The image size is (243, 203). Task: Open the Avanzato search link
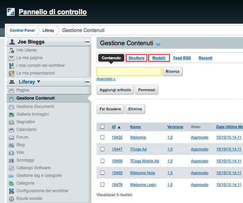[x=106, y=79]
